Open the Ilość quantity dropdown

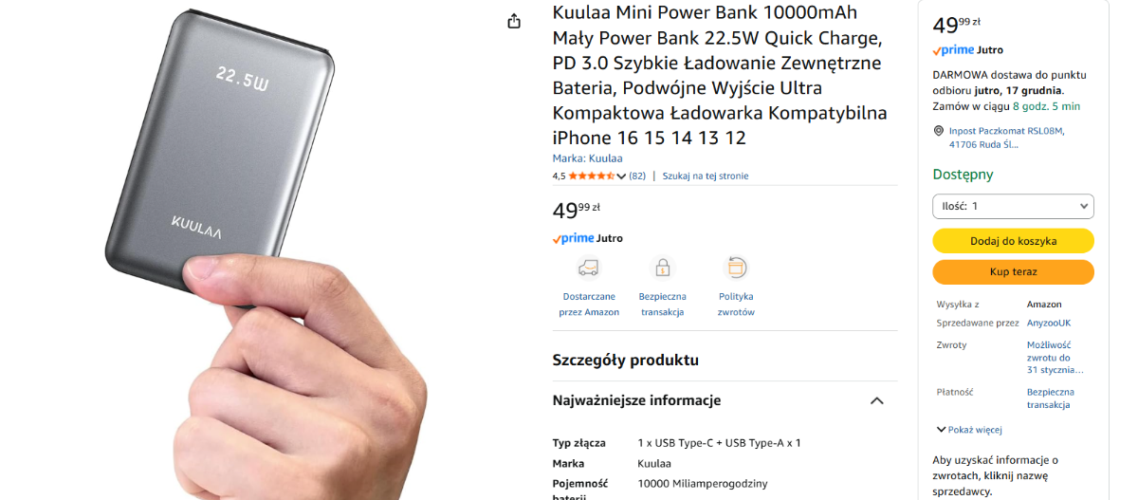[x=1013, y=206]
